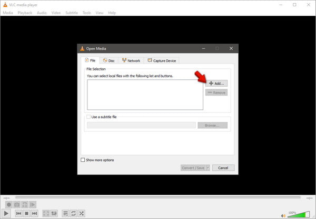Open the View menu
The width and height of the screenshot is (316, 219).
[100, 13]
